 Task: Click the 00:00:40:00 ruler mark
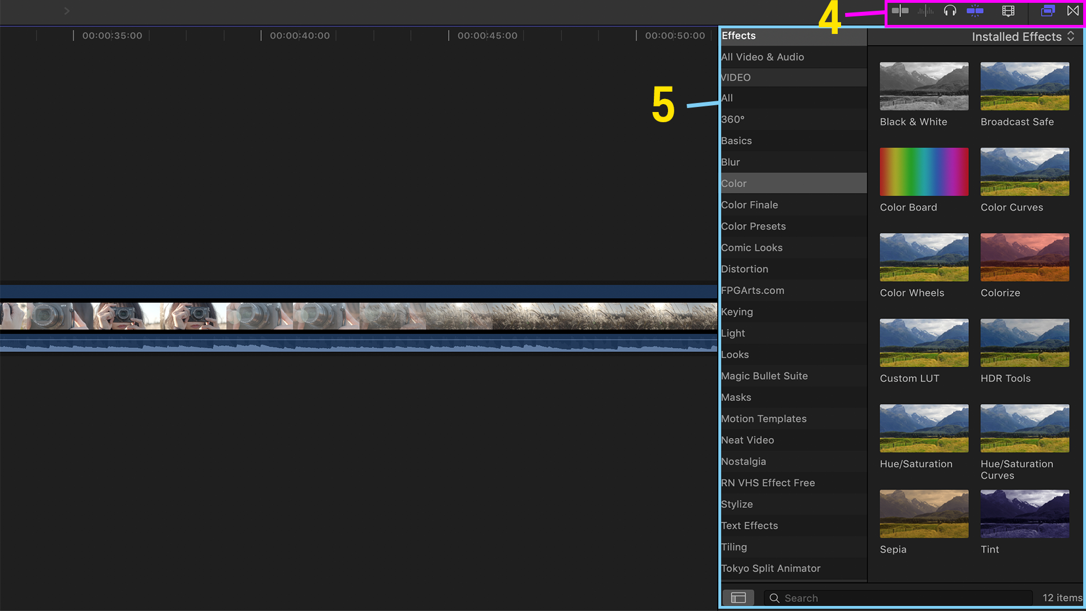[299, 36]
